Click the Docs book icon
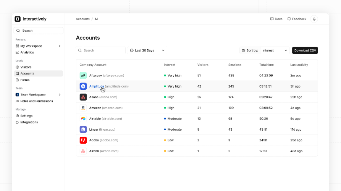The height and width of the screenshot is (191, 341). (272, 19)
